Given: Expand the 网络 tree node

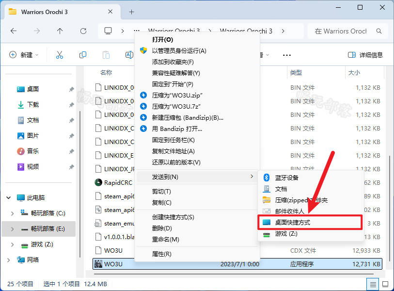Looking at the screenshot, I should click(9, 260).
